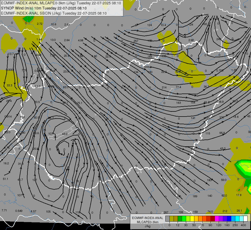The height and width of the screenshot is (230, 251).
Task: Click the dark green legend swatch
Action: [x=180, y=218]
